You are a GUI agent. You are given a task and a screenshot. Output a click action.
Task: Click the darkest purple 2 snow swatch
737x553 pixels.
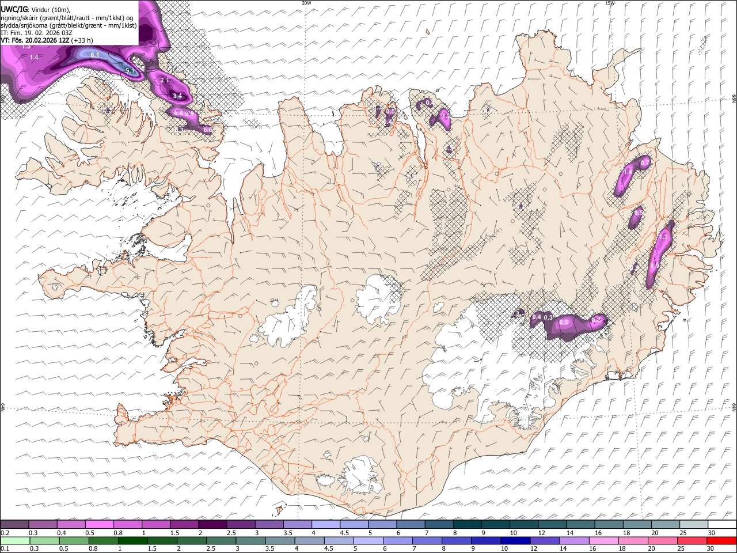(212, 524)
